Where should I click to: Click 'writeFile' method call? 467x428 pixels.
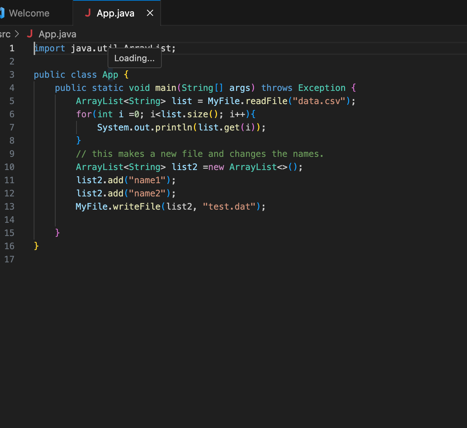point(137,207)
